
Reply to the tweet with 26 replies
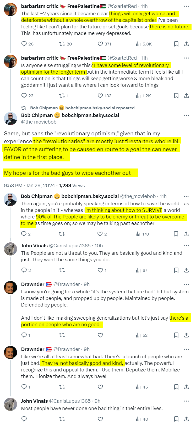(24, 44)
